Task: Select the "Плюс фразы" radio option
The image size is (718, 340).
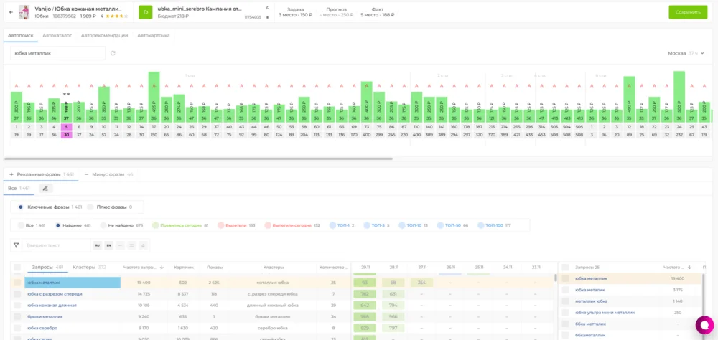Action: [x=90, y=207]
